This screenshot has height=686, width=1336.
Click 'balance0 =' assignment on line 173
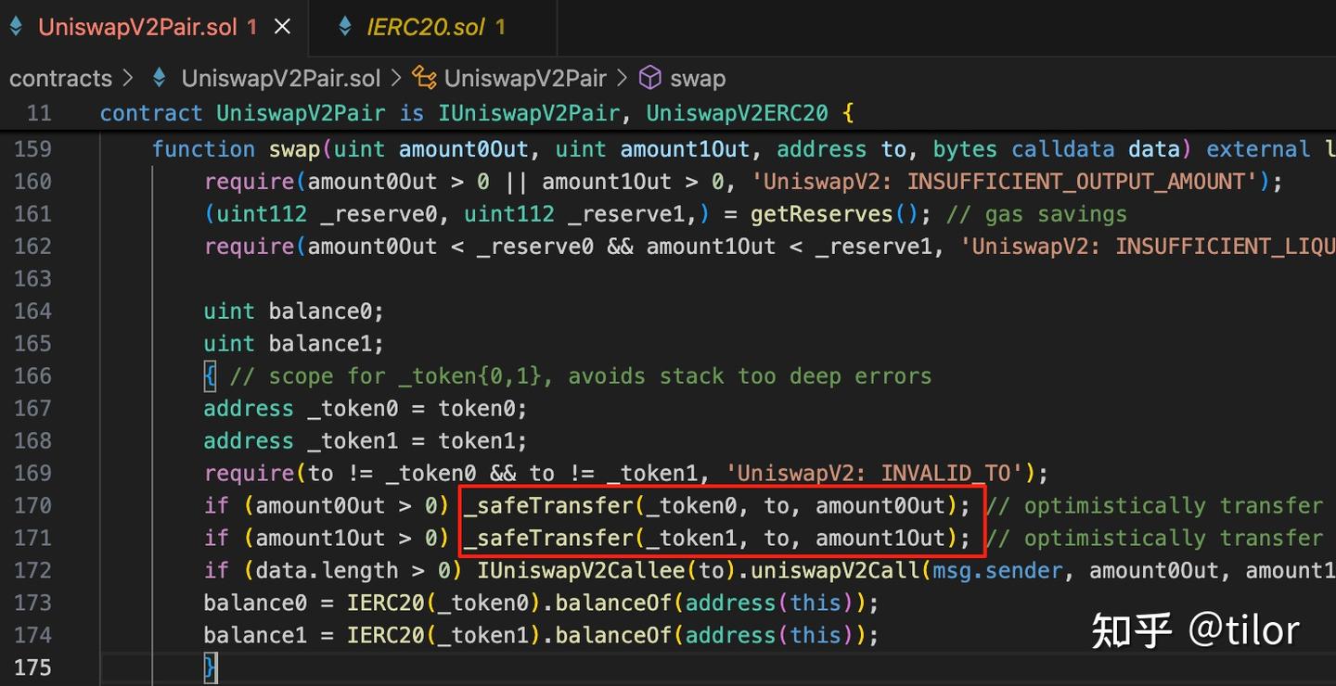268,603
